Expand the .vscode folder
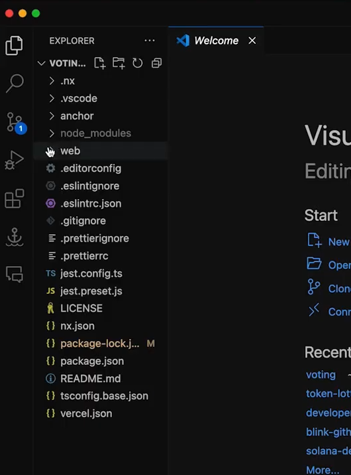Screen dimensions: 351x475 pyautogui.click(x=100, y=98)
